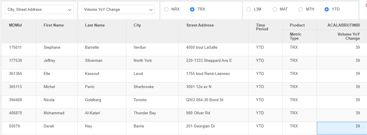Image resolution: width=367 pixels, height=135 pixels.
Task: Sort by Last Name column header
Action: tap(95, 25)
